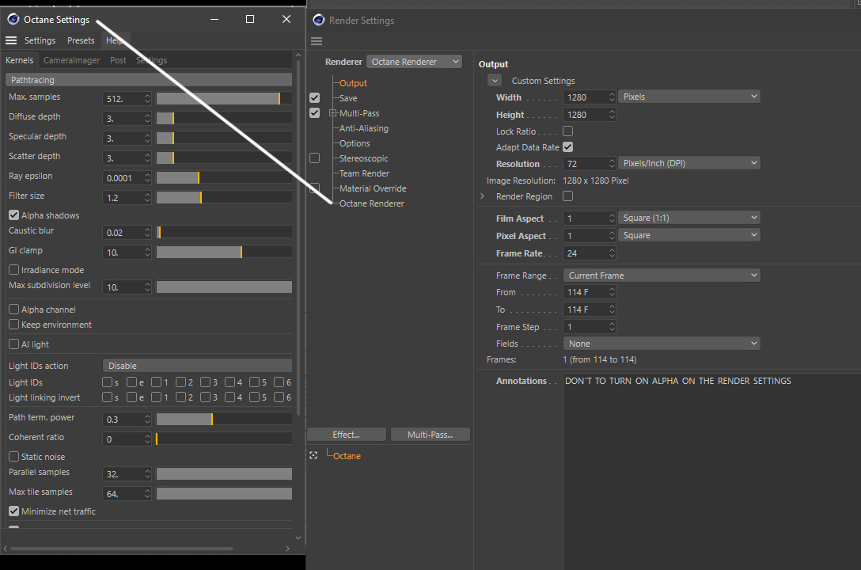Viewport: 861px width, 570px height.
Task: Click the Render Settings window logo icon
Action: 318,21
